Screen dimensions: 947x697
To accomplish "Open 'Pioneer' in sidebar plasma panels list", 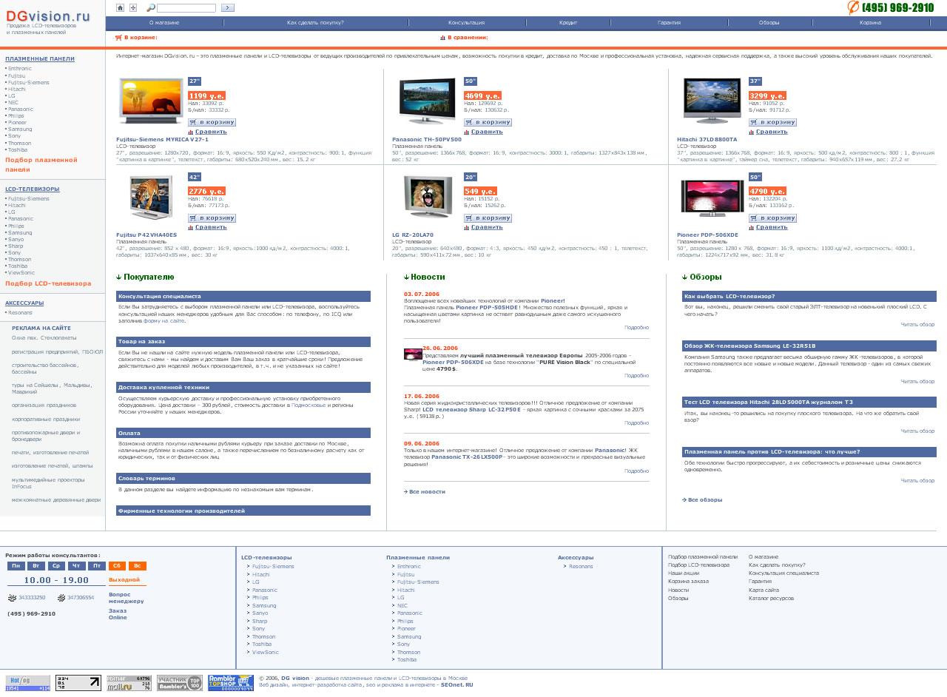I will point(16,123).
